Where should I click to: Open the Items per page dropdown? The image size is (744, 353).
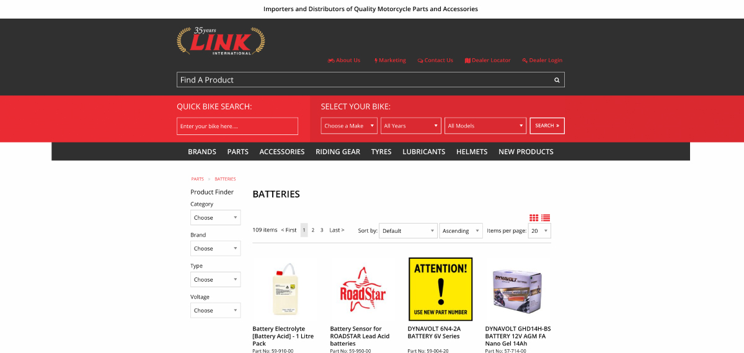pyautogui.click(x=539, y=230)
